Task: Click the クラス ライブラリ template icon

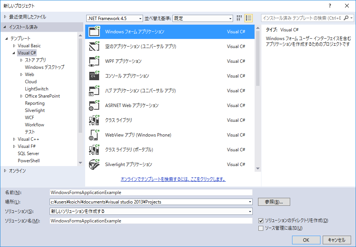Action: (94, 120)
